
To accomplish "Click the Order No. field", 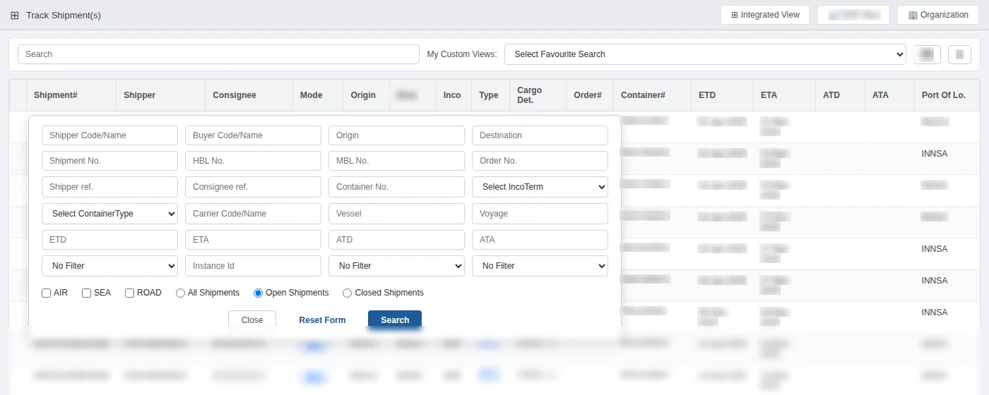I will [540, 161].
